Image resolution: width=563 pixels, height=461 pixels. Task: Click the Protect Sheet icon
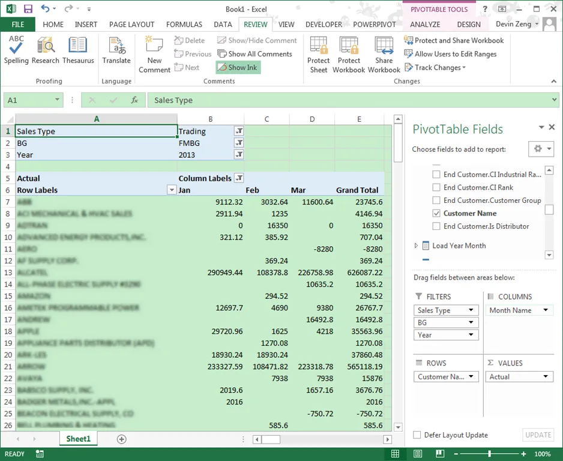(x=319, y=55)
